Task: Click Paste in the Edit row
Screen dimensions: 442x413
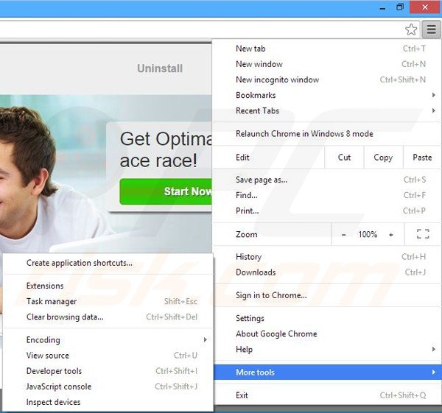Action: coord(422,158)
